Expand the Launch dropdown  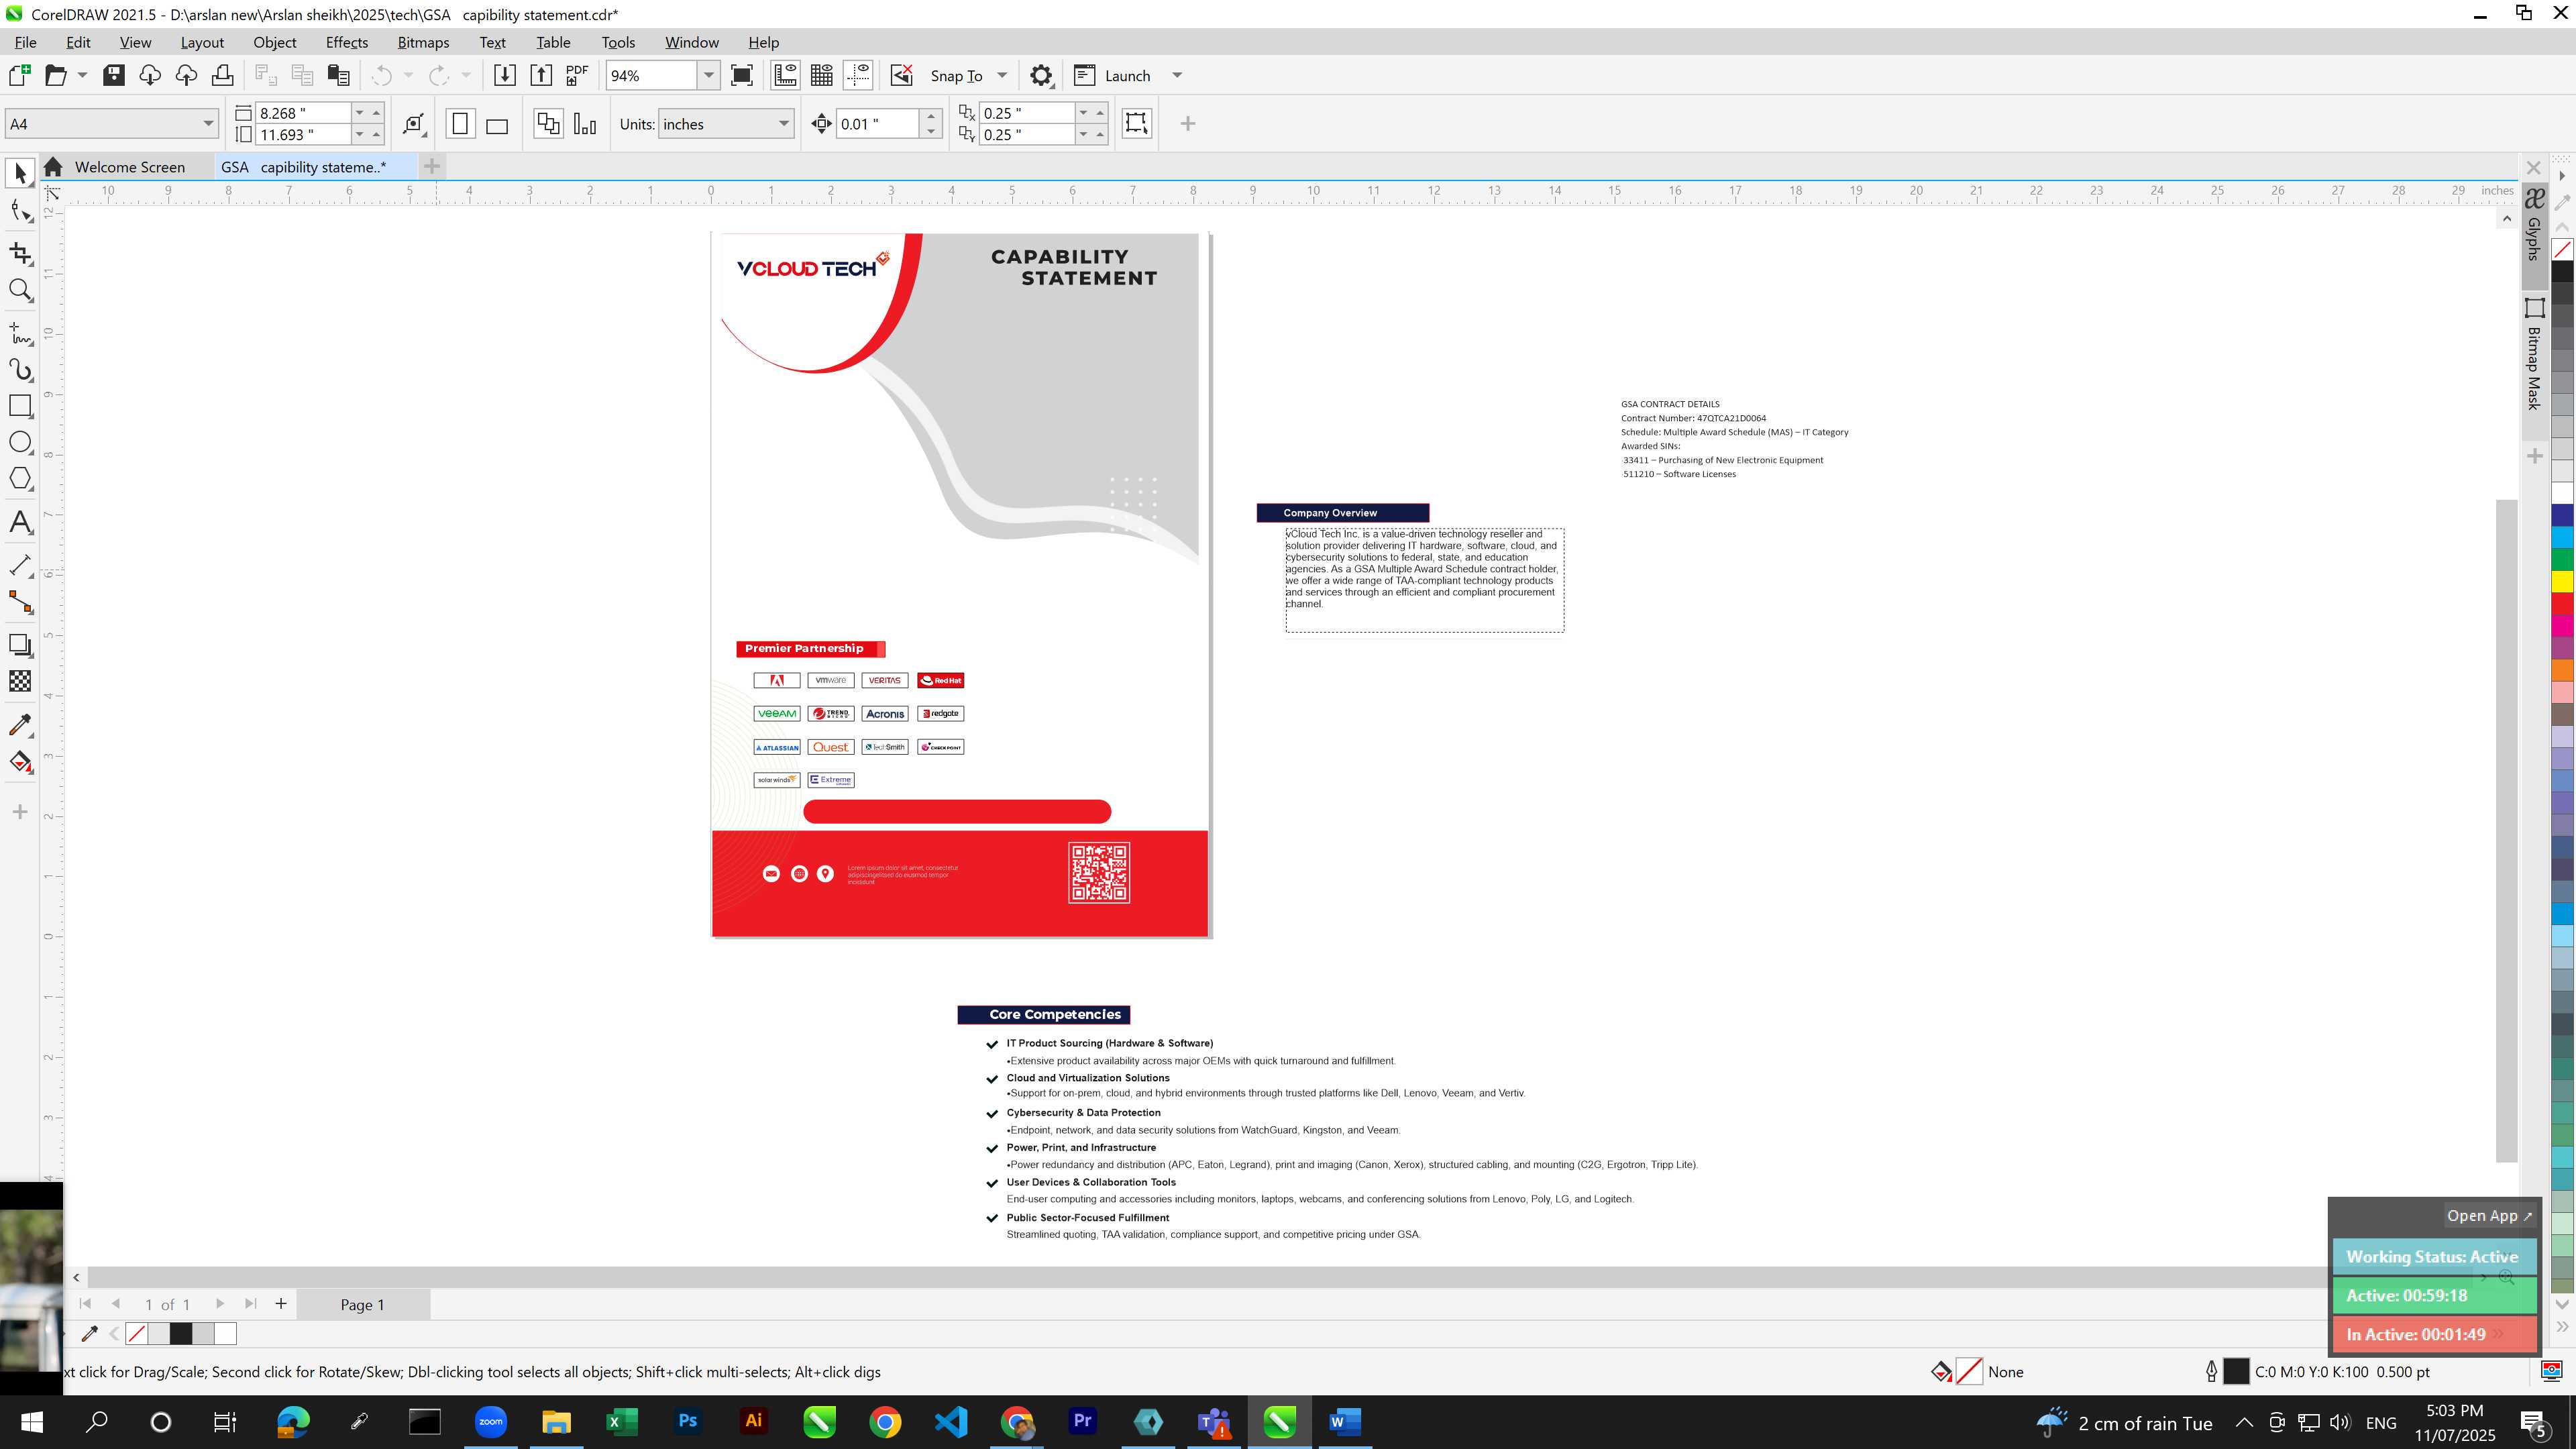[x=1177, y=75]
